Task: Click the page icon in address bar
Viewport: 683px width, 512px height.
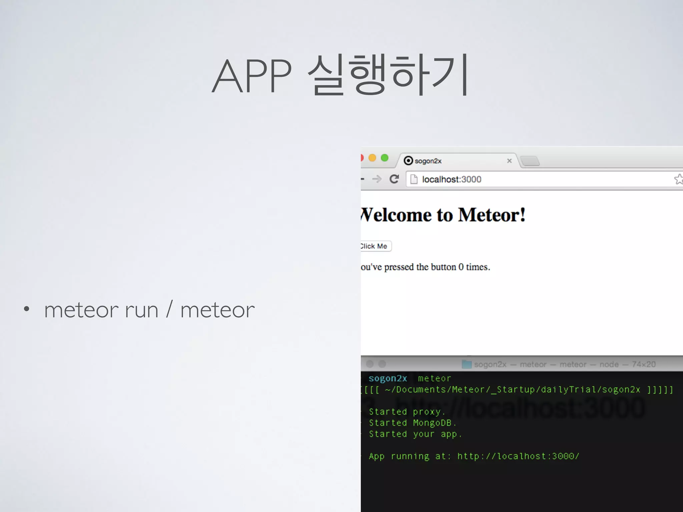Action: point(414,179)
